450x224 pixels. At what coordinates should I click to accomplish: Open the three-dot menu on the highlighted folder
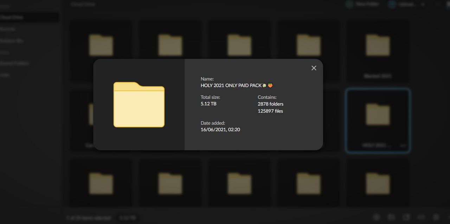coord(403,146)
